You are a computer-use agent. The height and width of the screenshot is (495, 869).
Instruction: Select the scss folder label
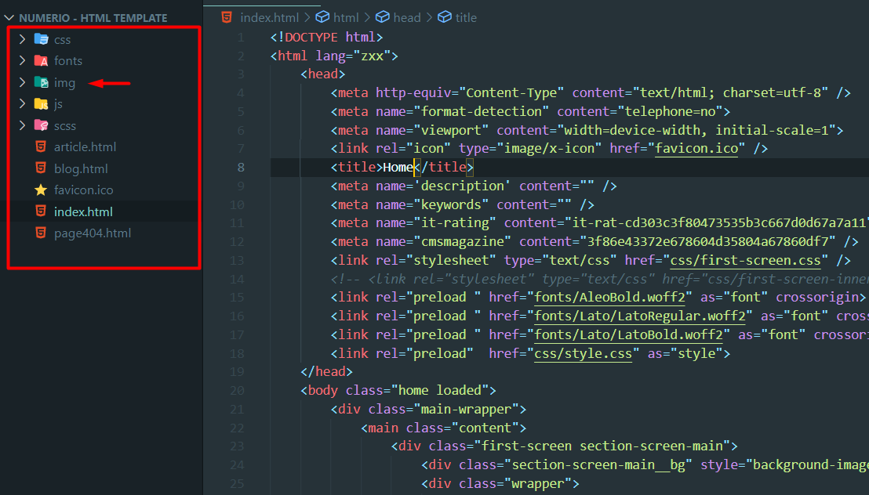65,126
